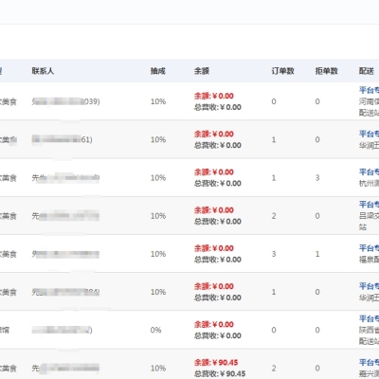The width and height of the screenshot is (379, 379).
Task: Click the 拒单数 value 1 in 福泉 row
Action: (317, 254)
